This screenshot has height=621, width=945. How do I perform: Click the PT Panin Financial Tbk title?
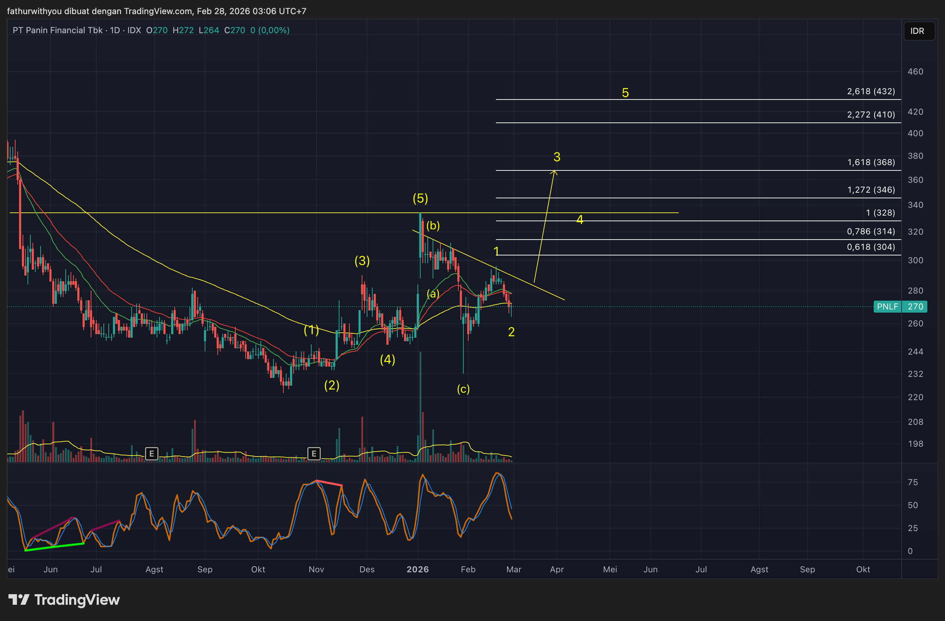point(58,30)
